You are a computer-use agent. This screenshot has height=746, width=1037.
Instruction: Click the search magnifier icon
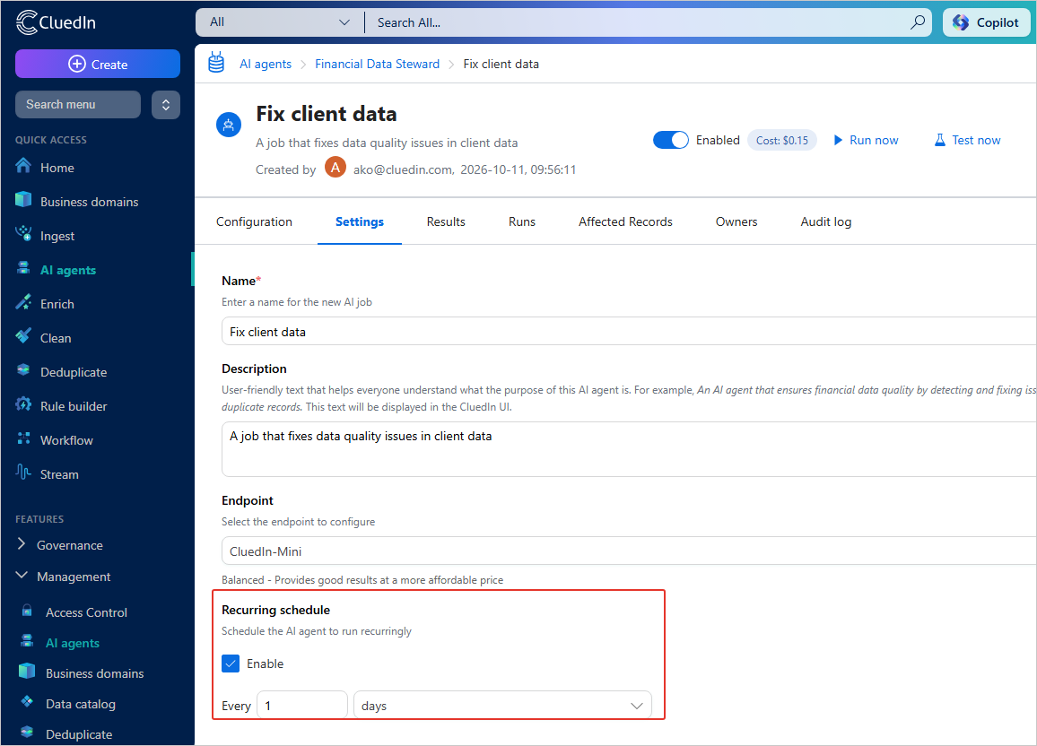918,22
